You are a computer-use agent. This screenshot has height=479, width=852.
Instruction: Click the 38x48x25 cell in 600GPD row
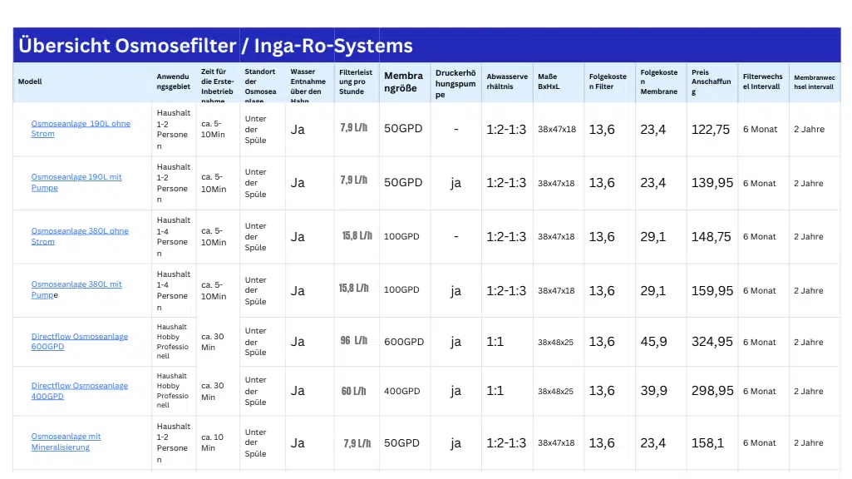coord(555,342)
